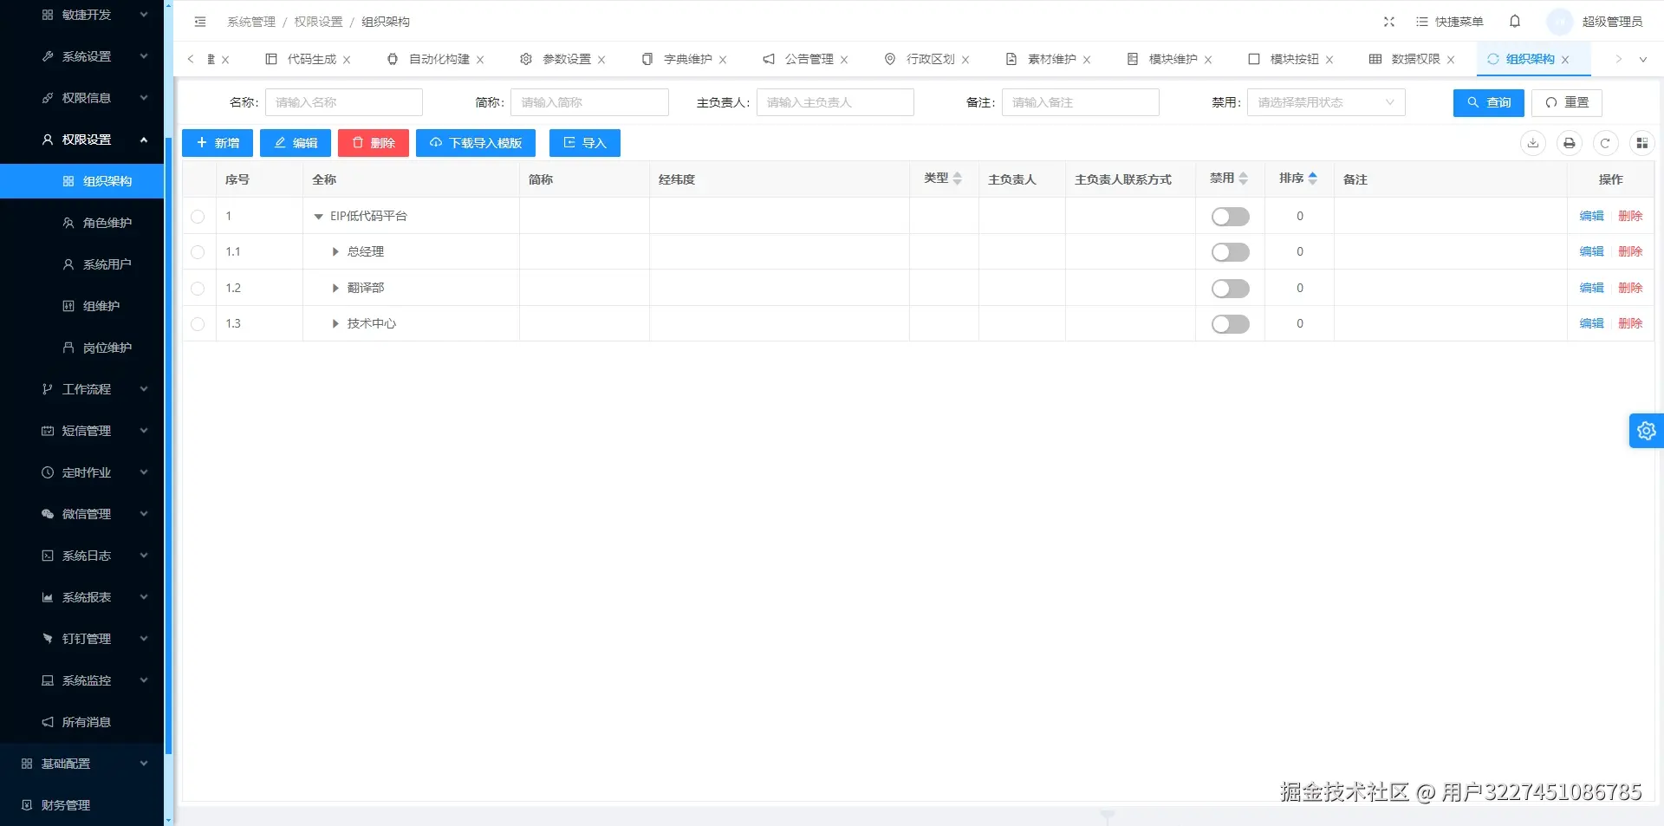Select the radio for 翻译部 row

(x=198, y=289)
